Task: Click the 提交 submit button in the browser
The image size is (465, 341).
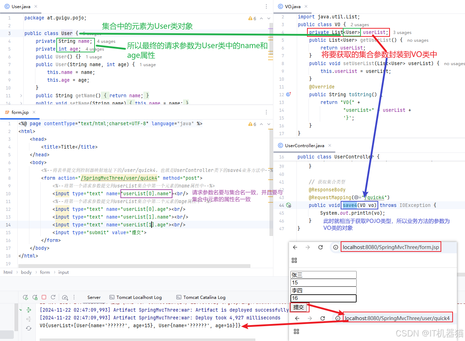Action: tap(299, 307)
